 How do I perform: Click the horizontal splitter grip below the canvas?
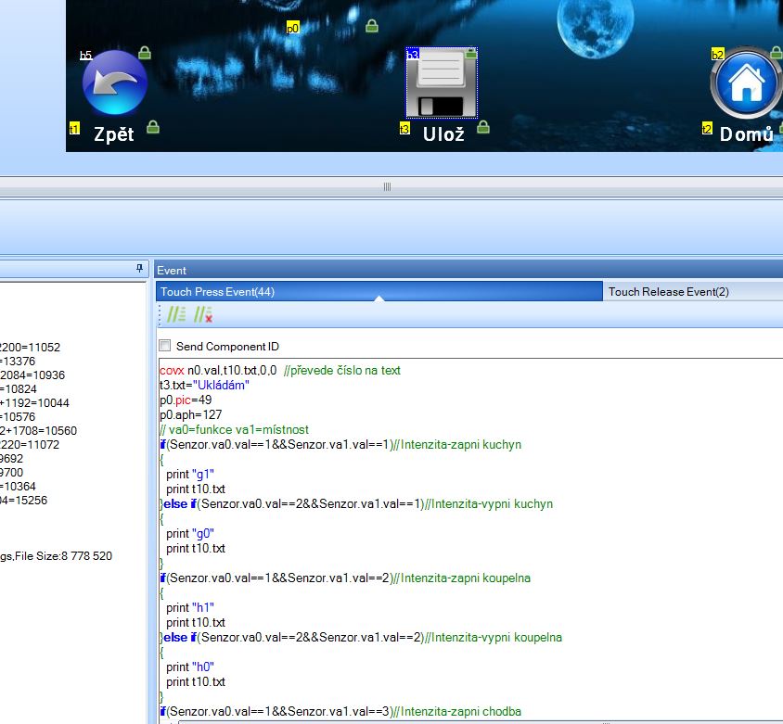pos(387,186)
